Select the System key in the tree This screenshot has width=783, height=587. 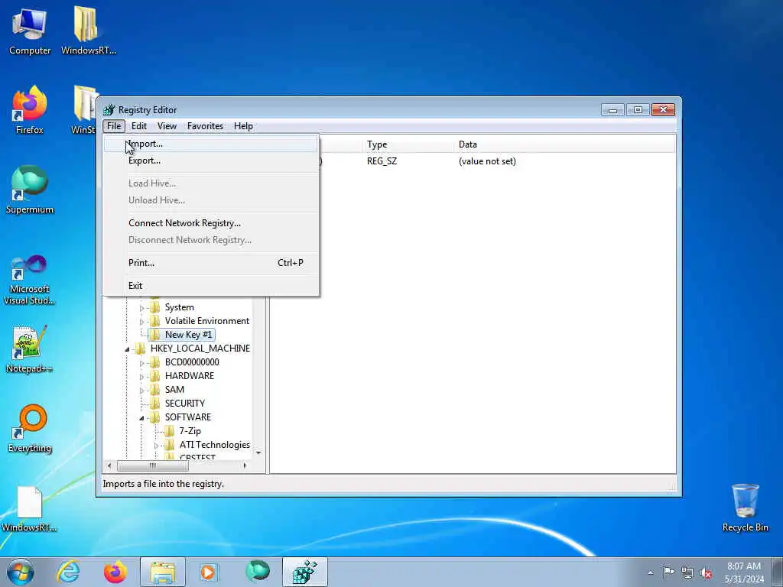click(x=179, y=307)
